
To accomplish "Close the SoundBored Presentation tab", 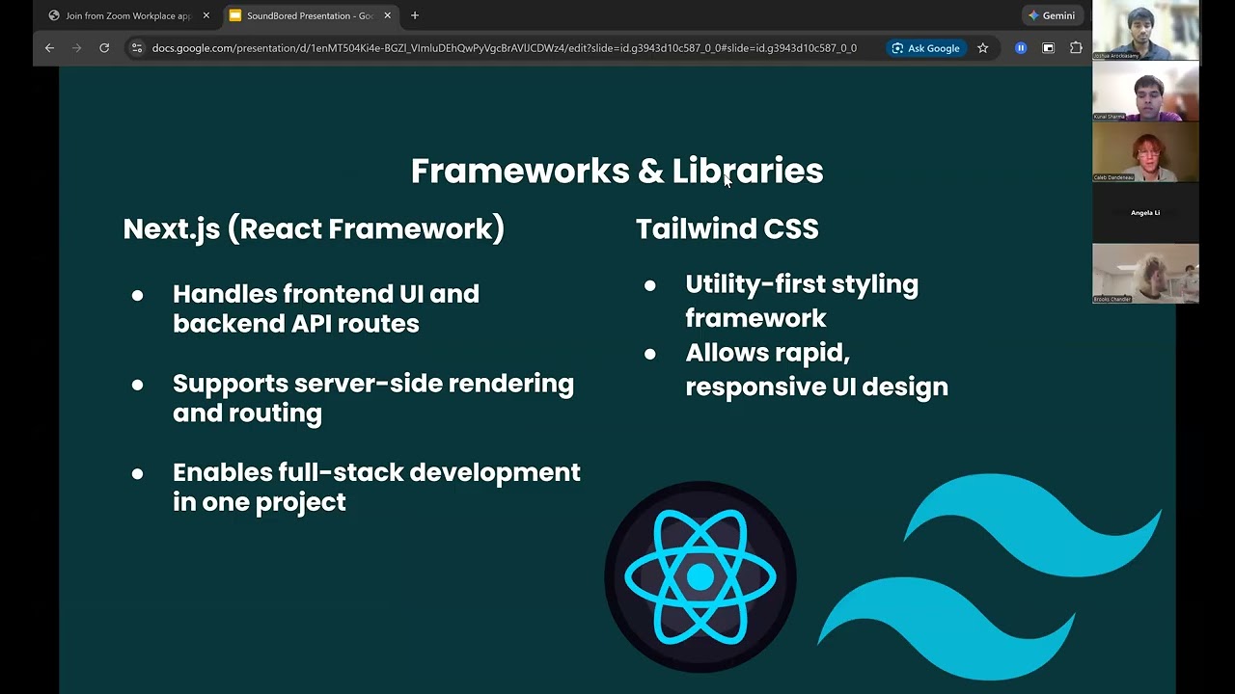I will coord(388,15).
